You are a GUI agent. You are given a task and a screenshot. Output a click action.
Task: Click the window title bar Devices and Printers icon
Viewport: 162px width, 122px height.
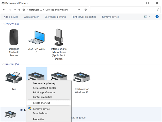point(3,3)
